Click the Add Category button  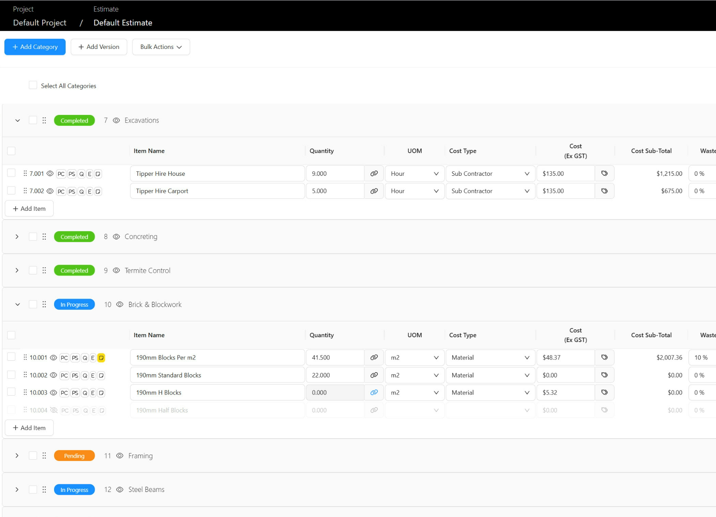[x=35, y=47]
